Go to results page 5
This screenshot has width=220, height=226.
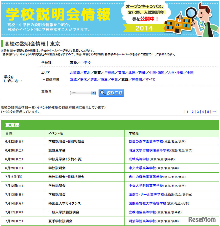point(208,112)
